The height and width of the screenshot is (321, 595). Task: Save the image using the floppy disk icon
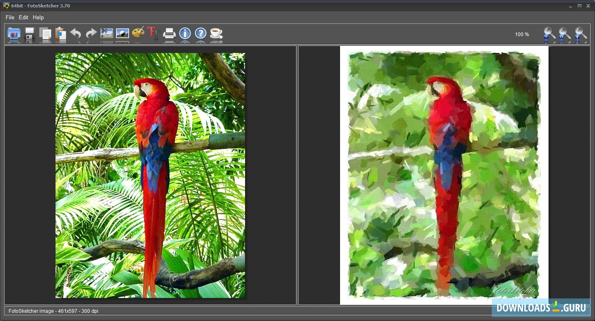point(30,33)
